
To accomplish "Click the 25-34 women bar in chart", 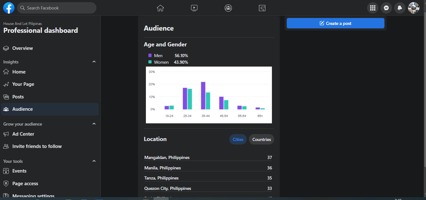I will 190,99.
